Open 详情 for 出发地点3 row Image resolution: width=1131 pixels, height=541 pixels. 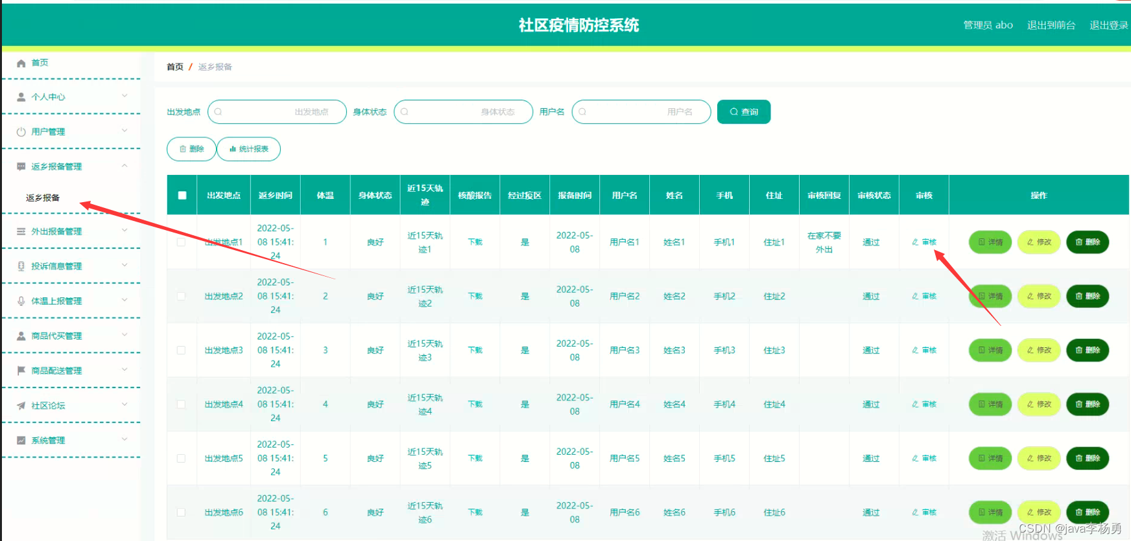coord(990,351)
